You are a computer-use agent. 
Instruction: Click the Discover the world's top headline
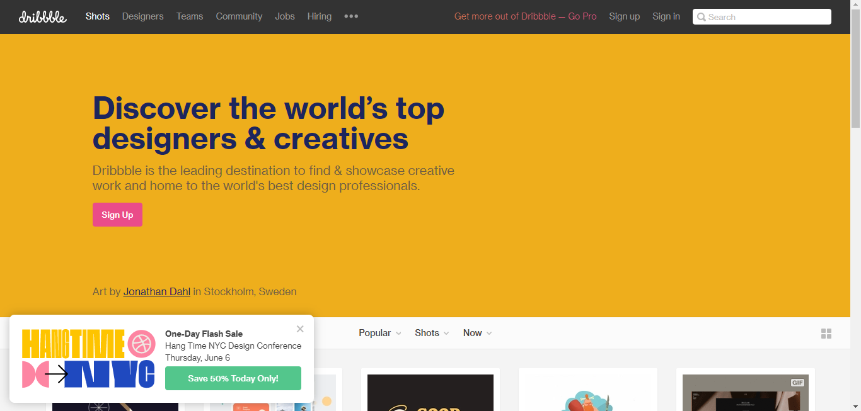(269, 123)
